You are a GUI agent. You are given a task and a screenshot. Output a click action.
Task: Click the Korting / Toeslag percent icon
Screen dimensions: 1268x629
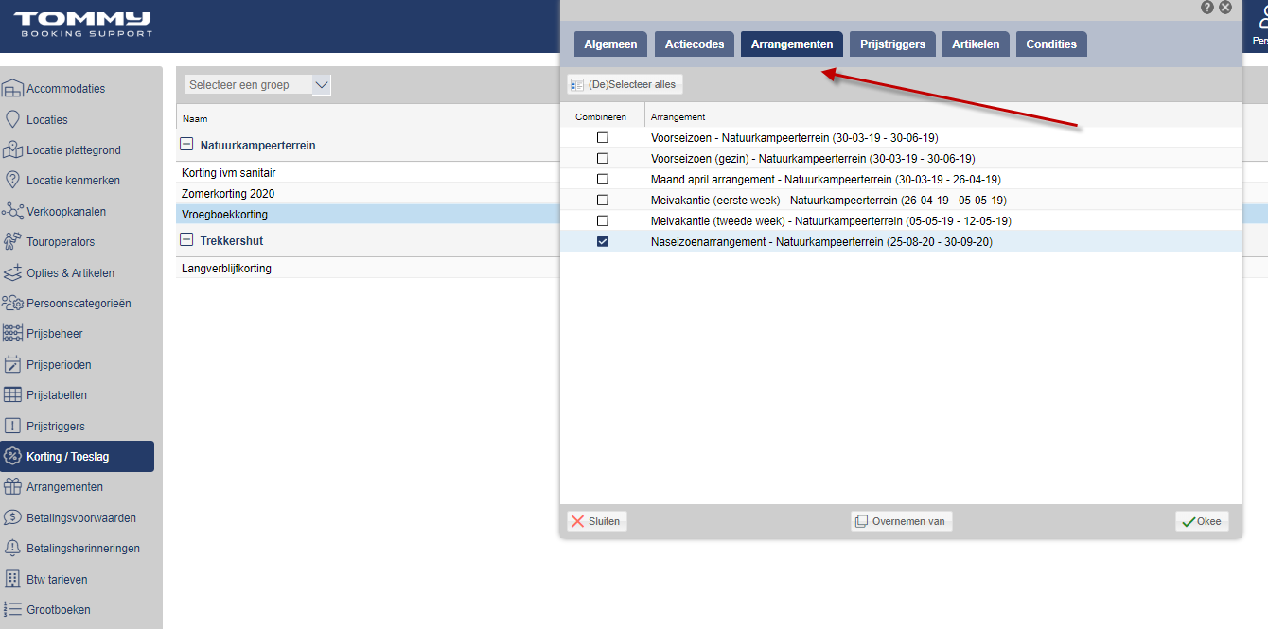pos(12,456)
